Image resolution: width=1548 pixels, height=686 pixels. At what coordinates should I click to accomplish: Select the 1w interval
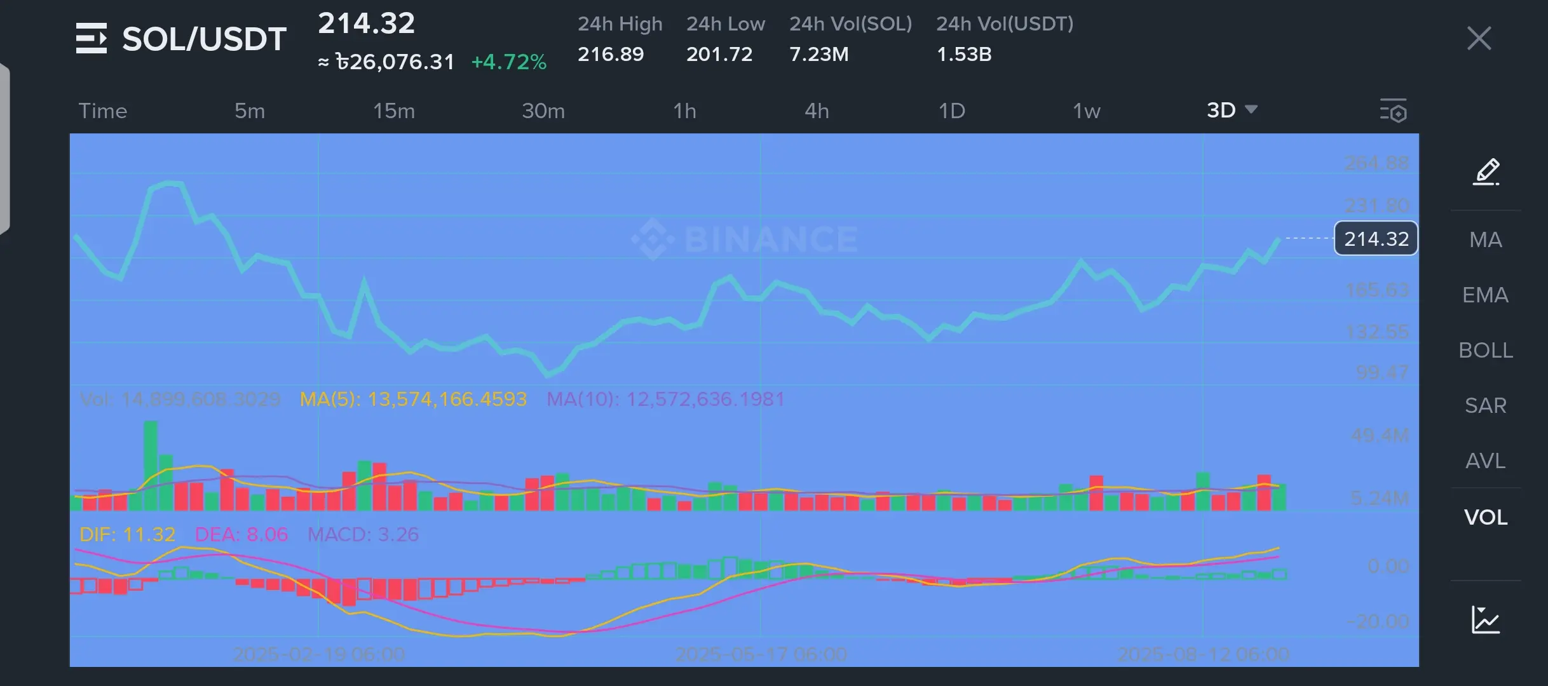pyautogui.click(x=1087, y=111)
